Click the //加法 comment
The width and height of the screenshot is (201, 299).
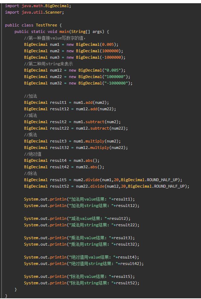point(30,96)
